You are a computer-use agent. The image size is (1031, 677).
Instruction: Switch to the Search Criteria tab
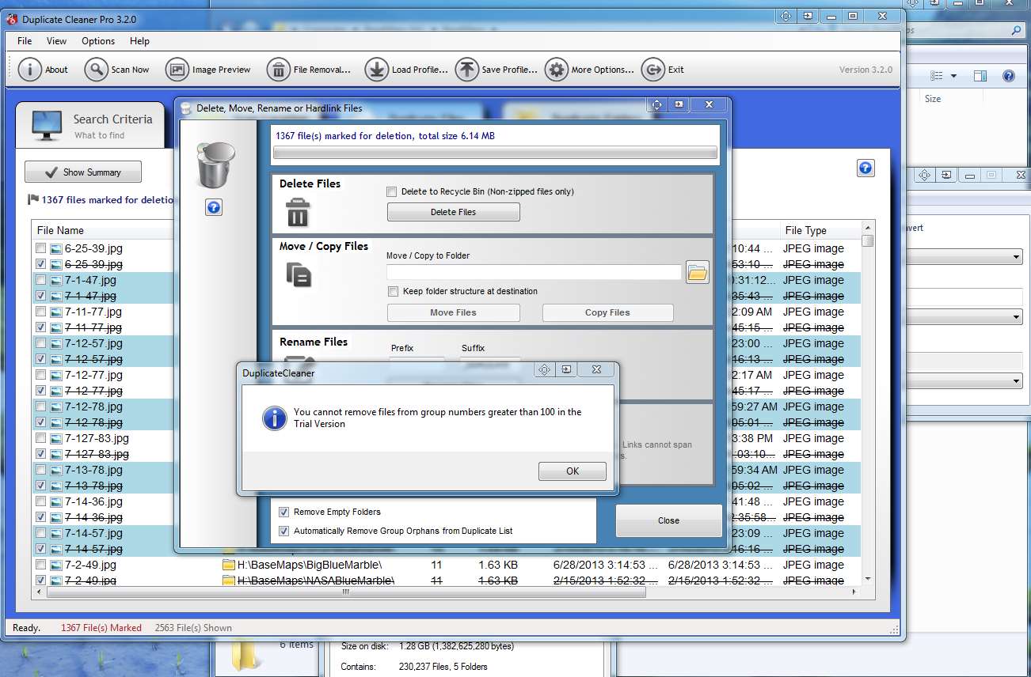90,126
